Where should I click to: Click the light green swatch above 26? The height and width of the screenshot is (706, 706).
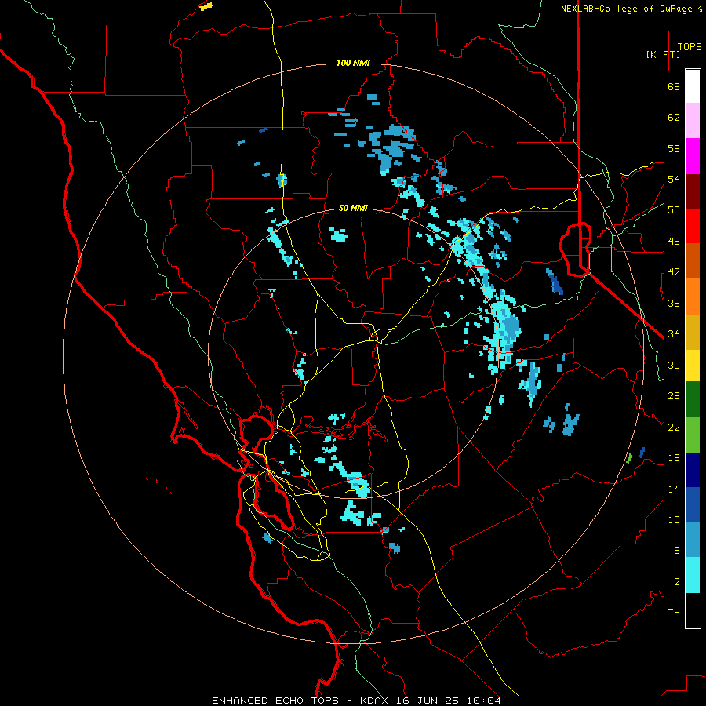(x=693, y=435)
